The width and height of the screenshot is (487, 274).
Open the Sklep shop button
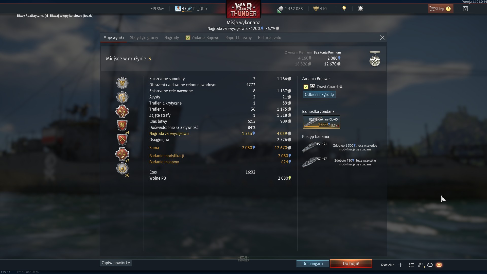tap(441, 9)
